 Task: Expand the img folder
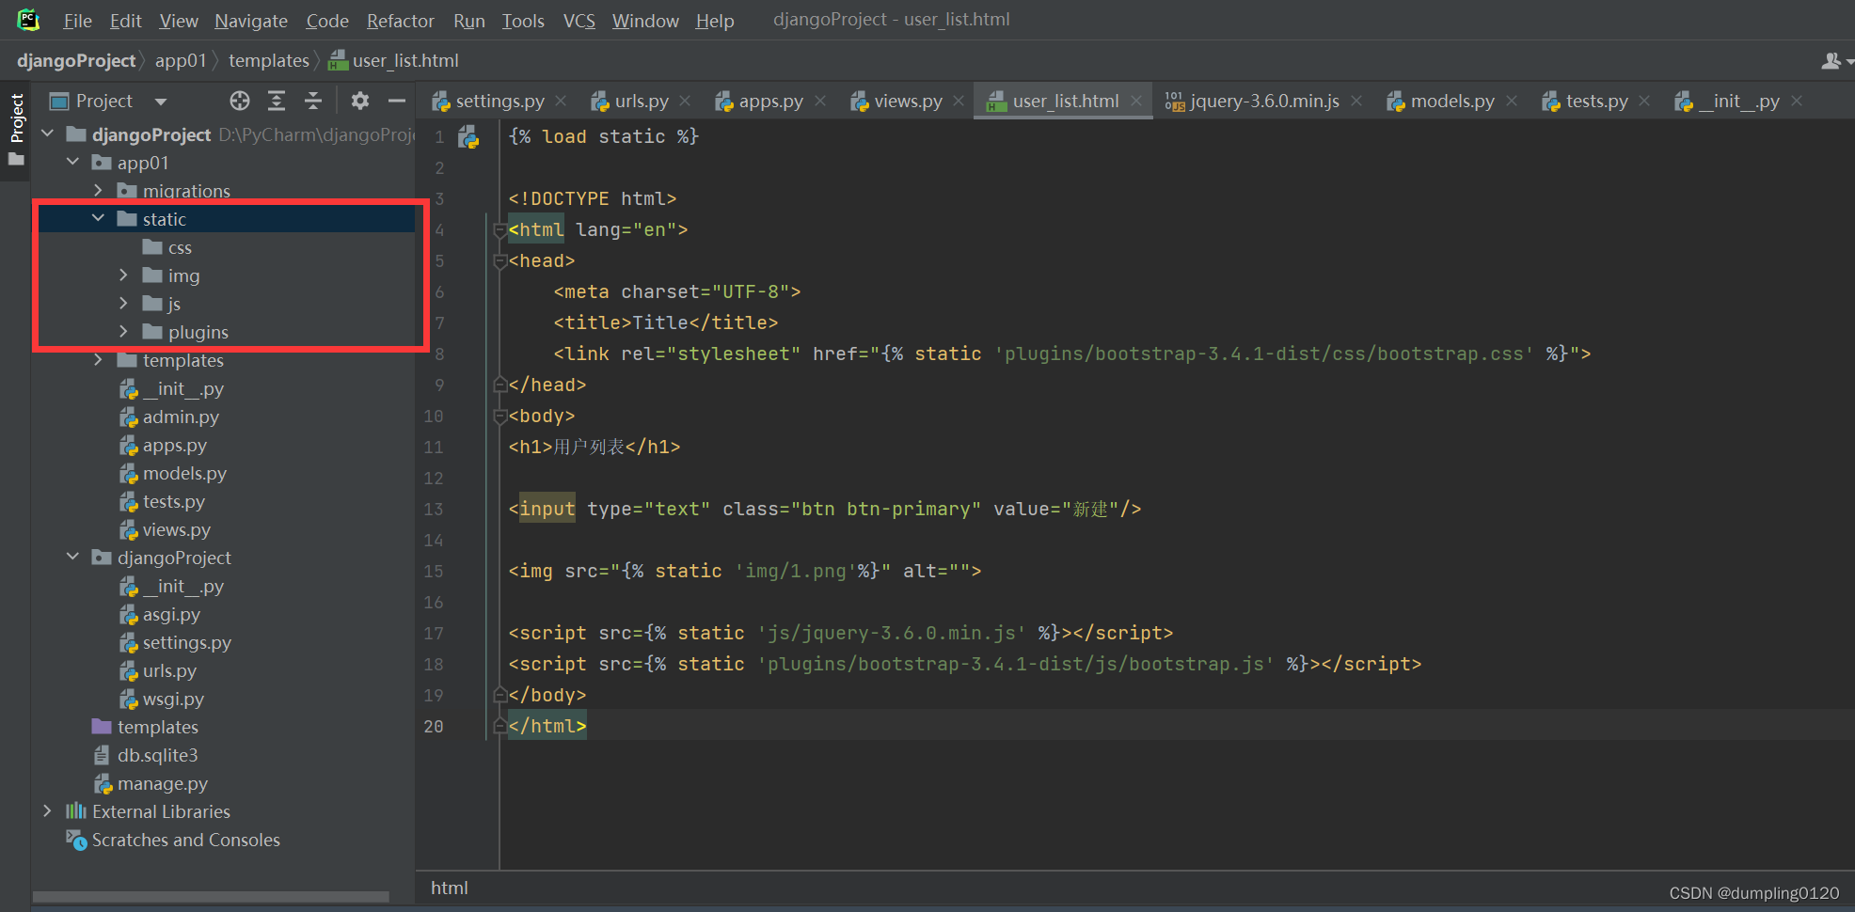click(x=123, y=275)
